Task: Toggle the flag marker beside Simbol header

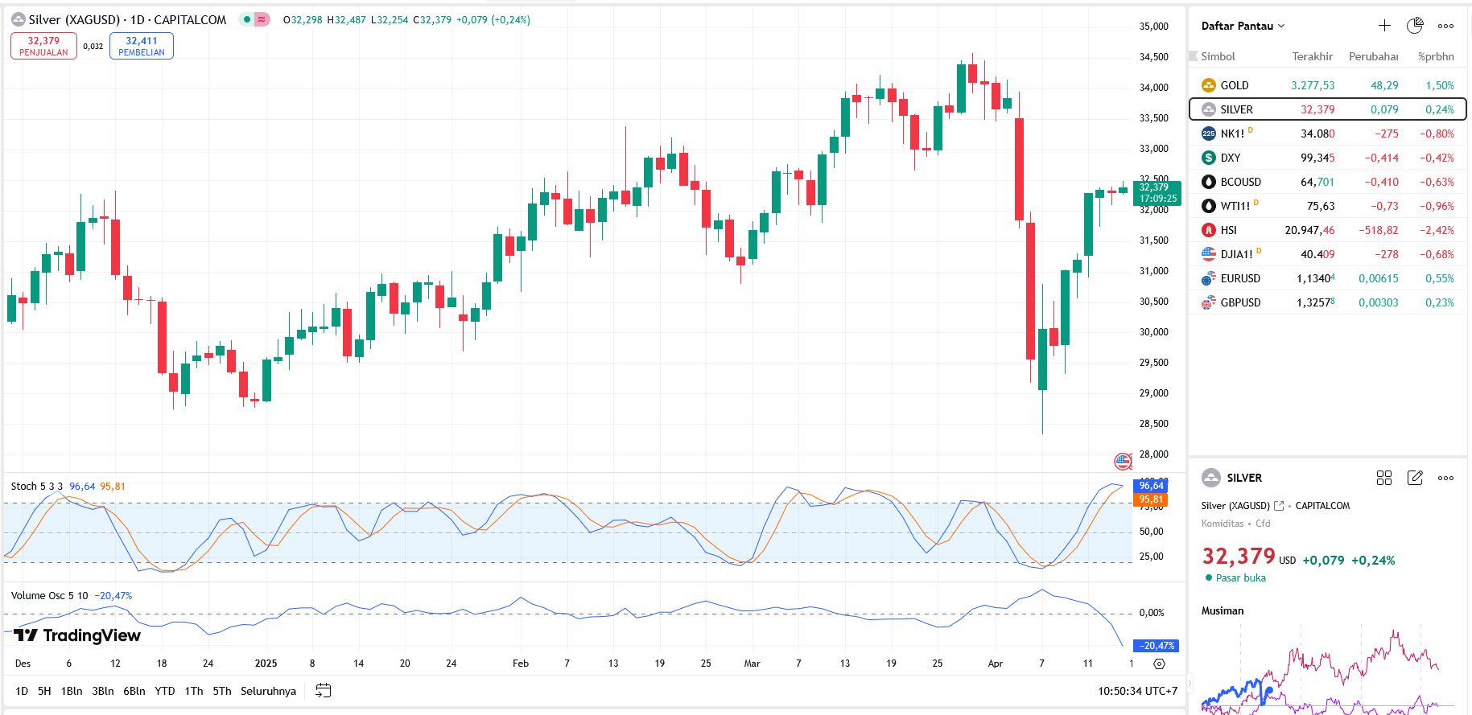Action: click(x=1193, y=56)
